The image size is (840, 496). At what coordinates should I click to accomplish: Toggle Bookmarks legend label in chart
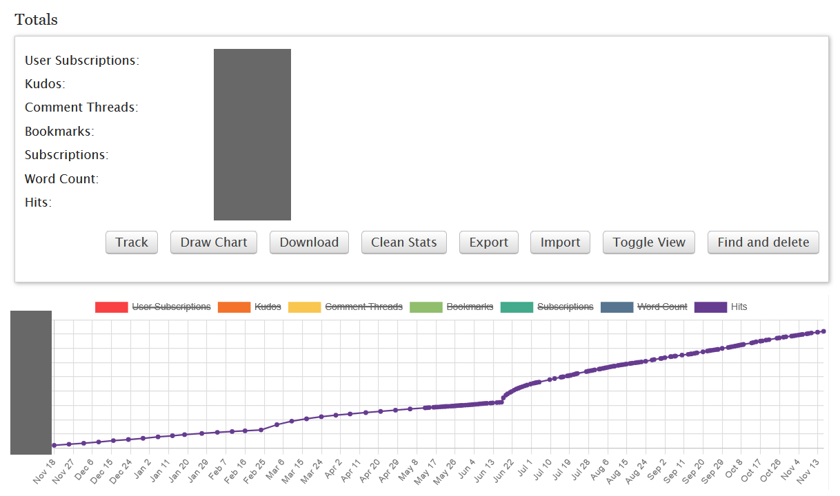[470, 307]
